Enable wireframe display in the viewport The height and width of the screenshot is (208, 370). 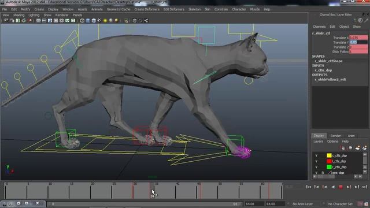point(82,21)
